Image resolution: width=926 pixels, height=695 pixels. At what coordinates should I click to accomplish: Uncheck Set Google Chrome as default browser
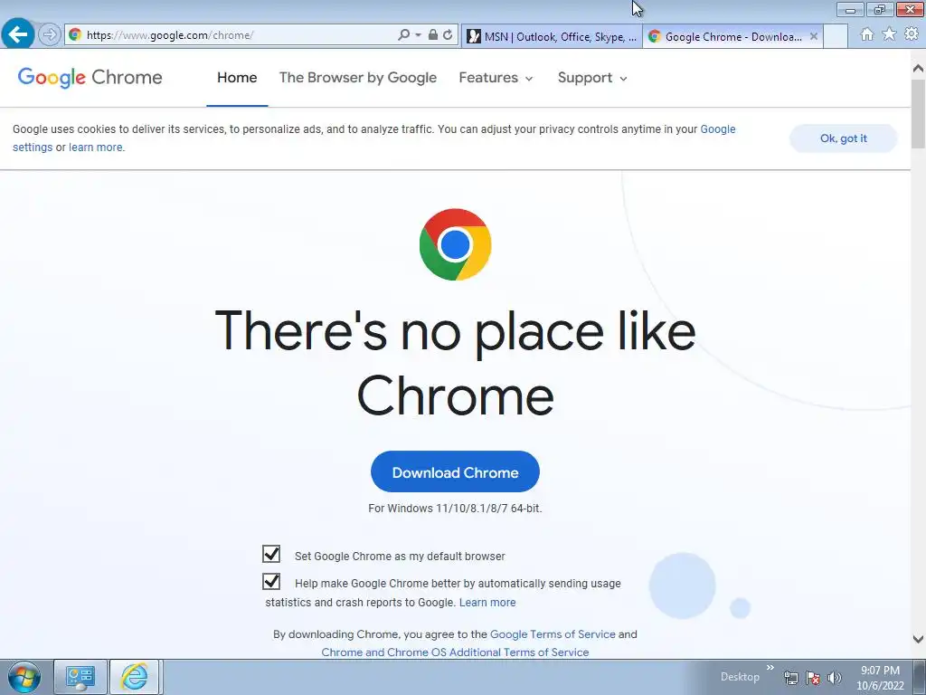tap(271, 554)
